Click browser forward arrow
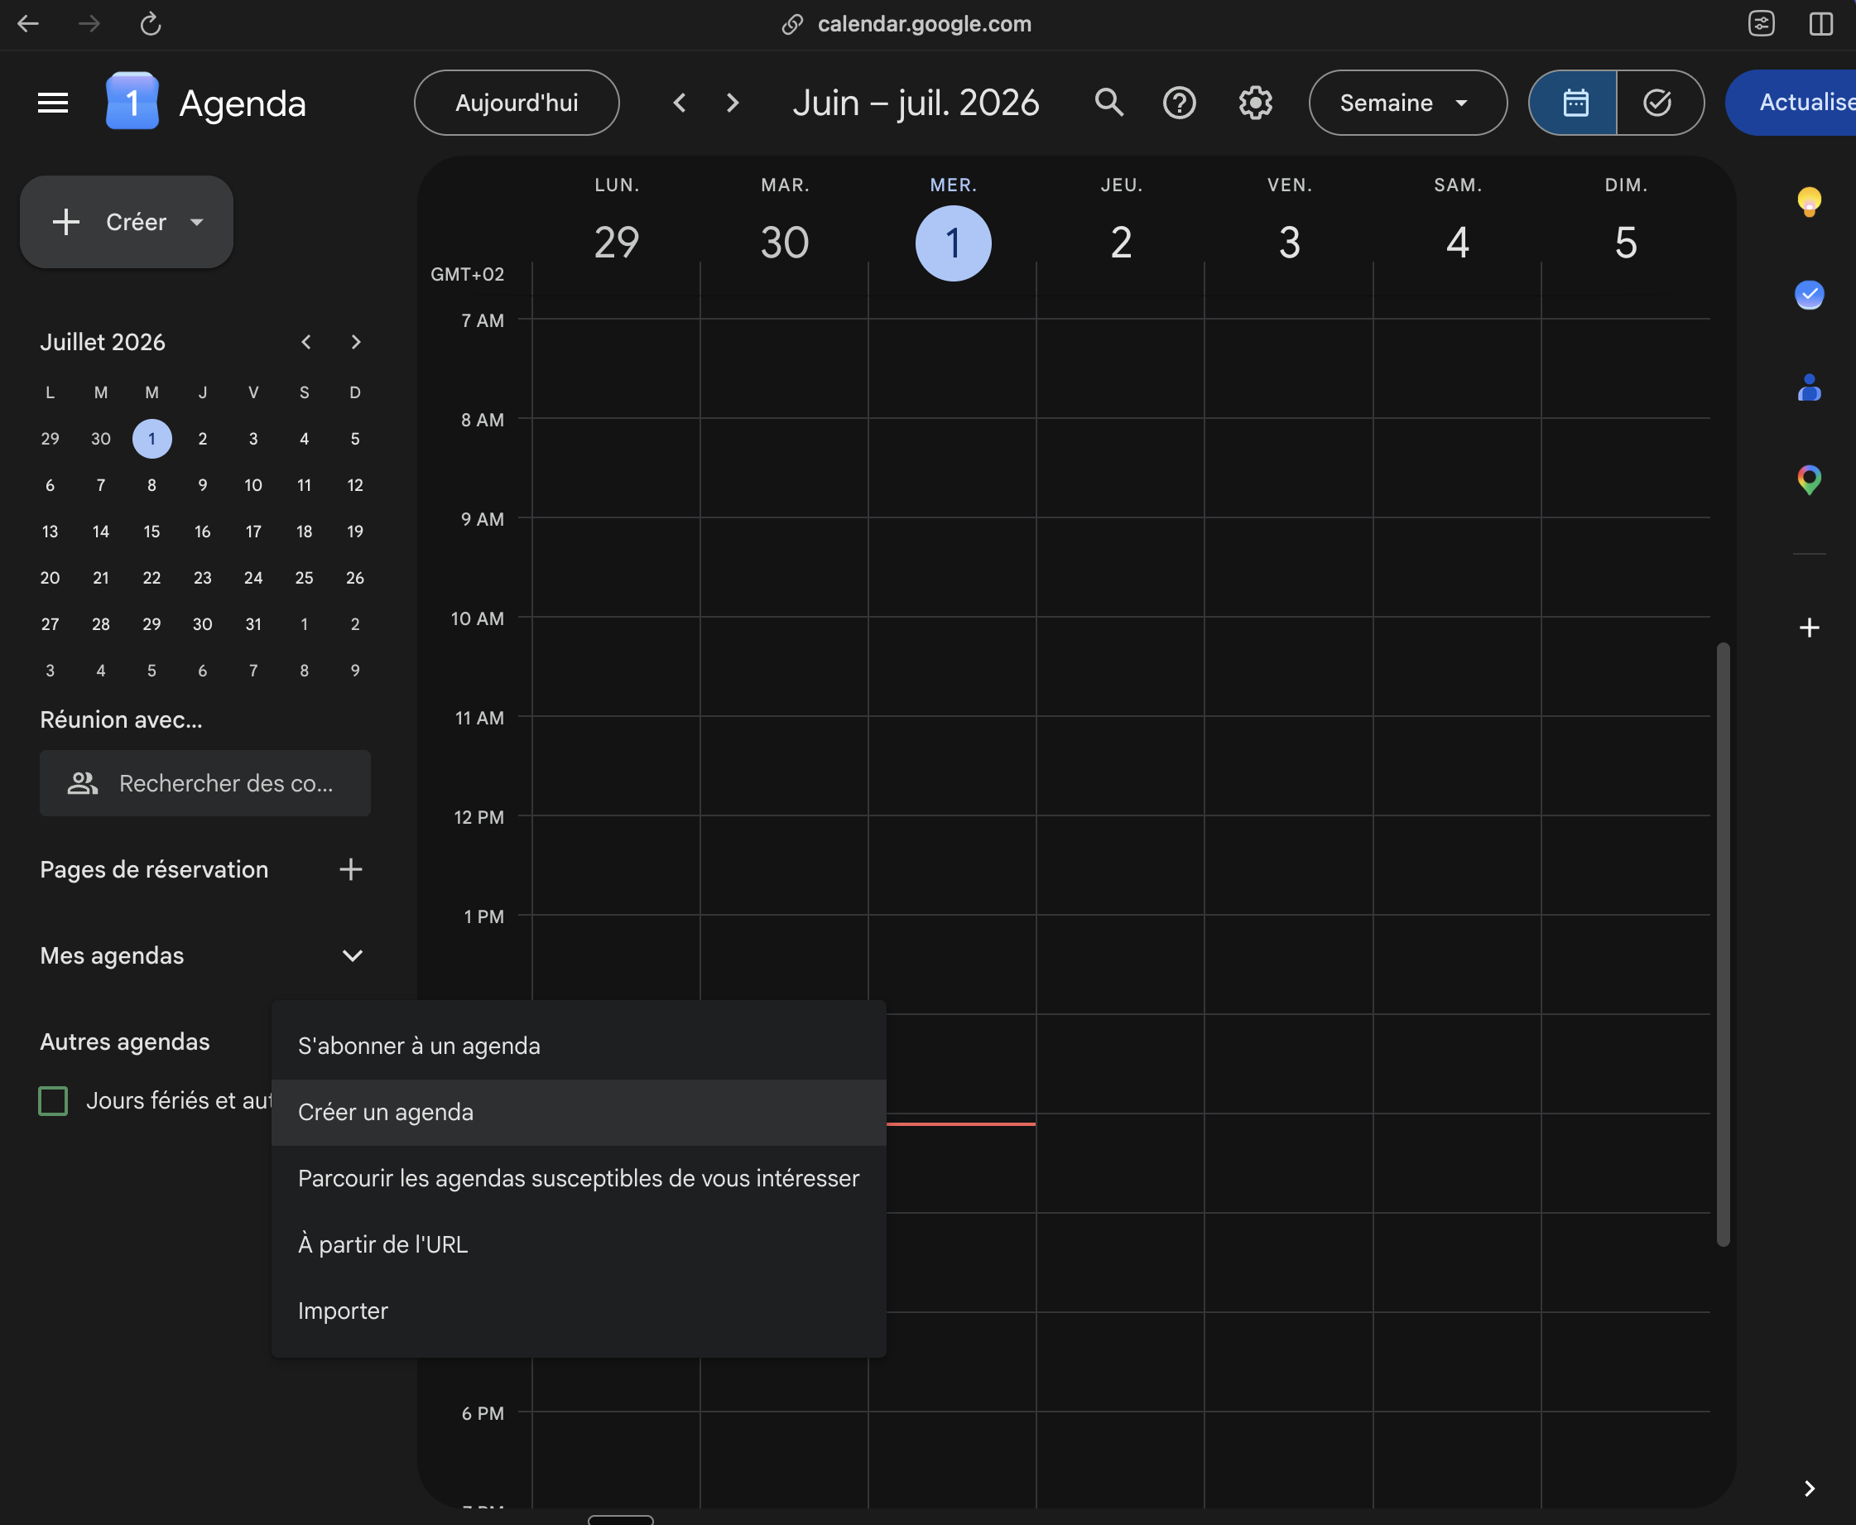Viewport: 1856px width, 1525px height. coord(89,24)
